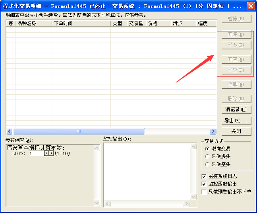Viewport: 257px width, 213px height.
Task: Click the 关闭 close button
Action: [x=236, y=131]
